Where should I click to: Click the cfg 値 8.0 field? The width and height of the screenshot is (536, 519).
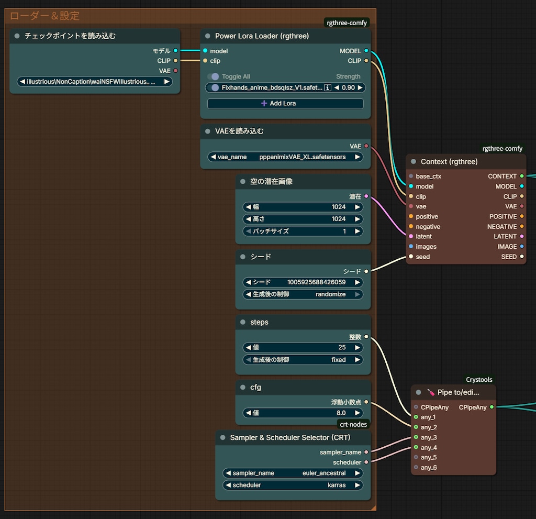(303, 413)
